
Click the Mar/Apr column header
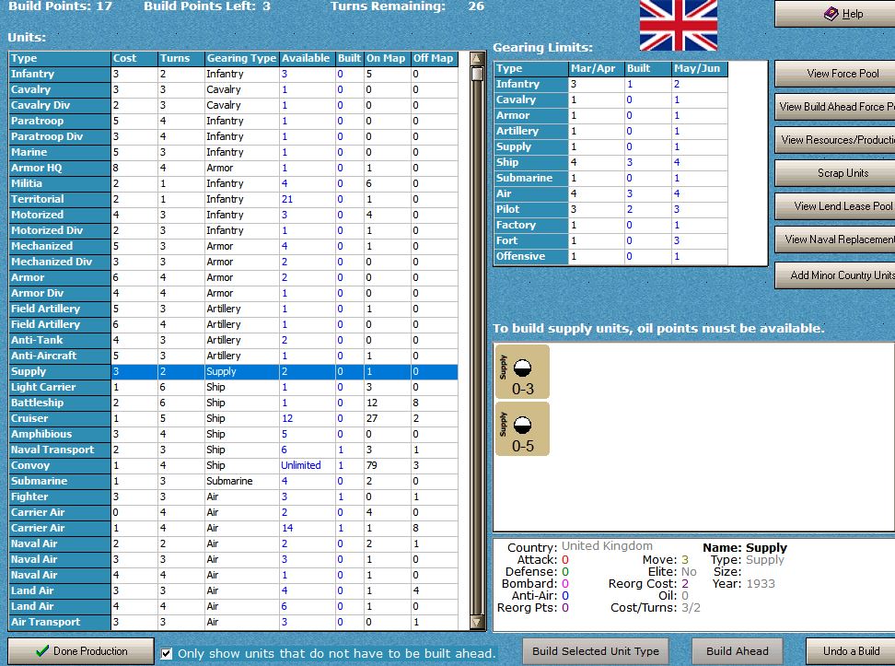click(x=597, y=68)
